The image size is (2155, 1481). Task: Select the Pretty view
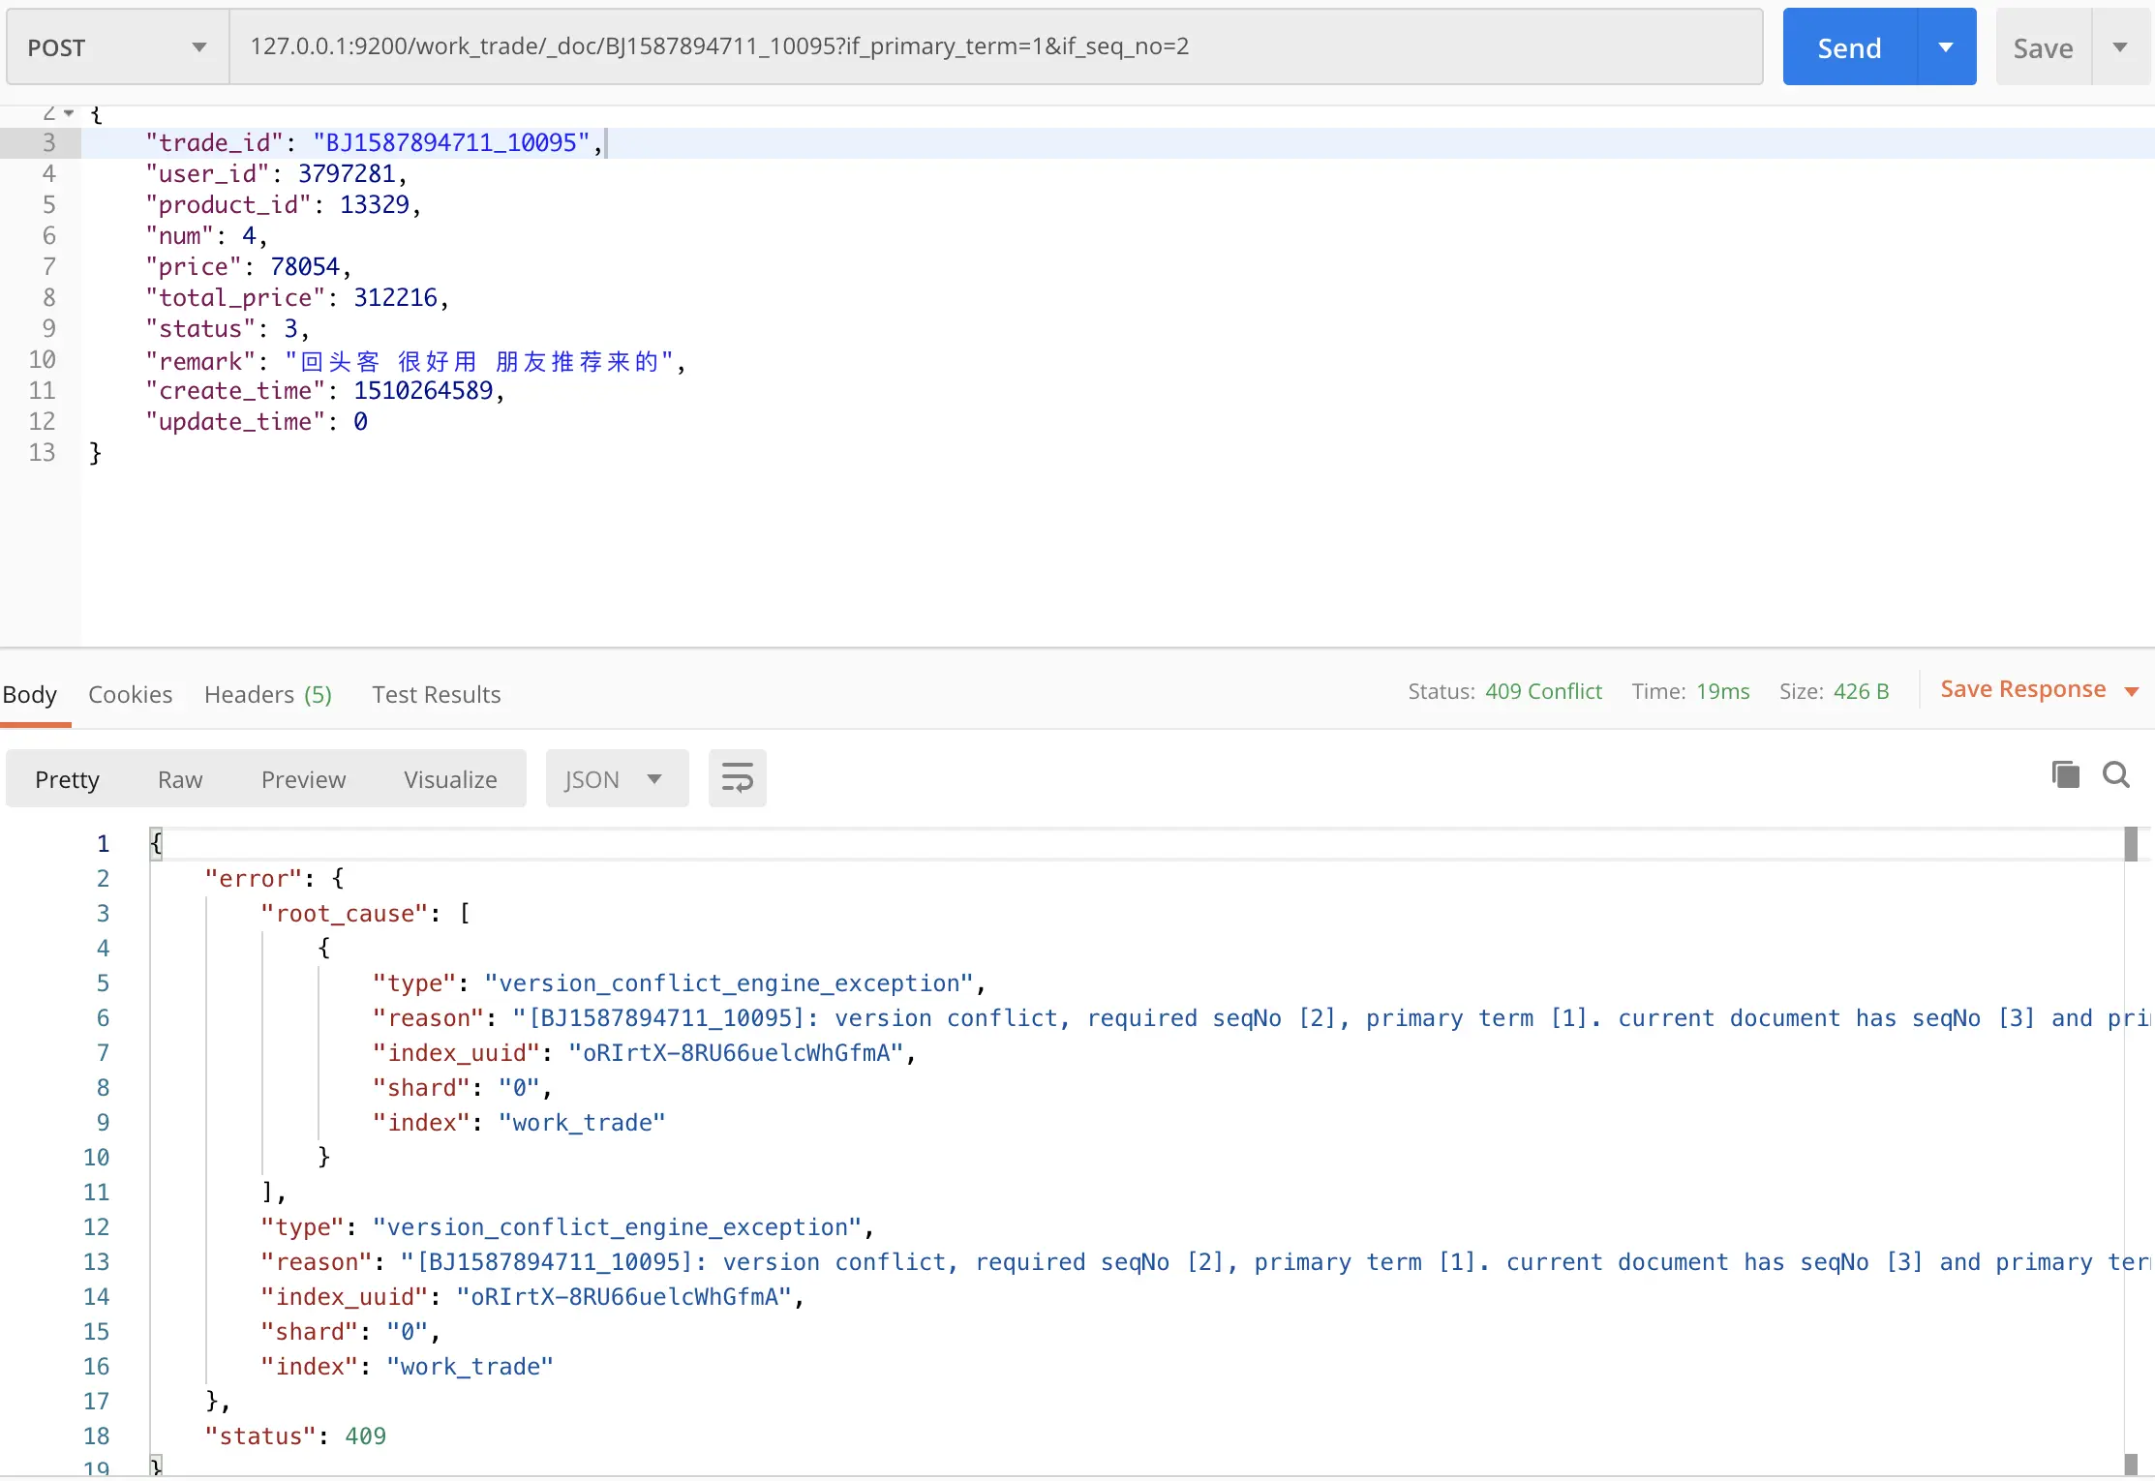tap(67, 779)
